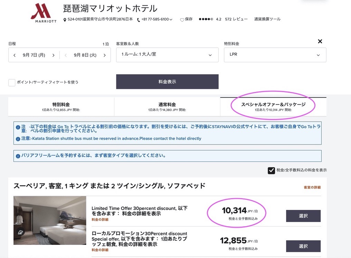Image resolution: width=351 pixels, height=258 pixels.
Task: Open the rooms and guests dropdown
Action: [x=167, y=55]
